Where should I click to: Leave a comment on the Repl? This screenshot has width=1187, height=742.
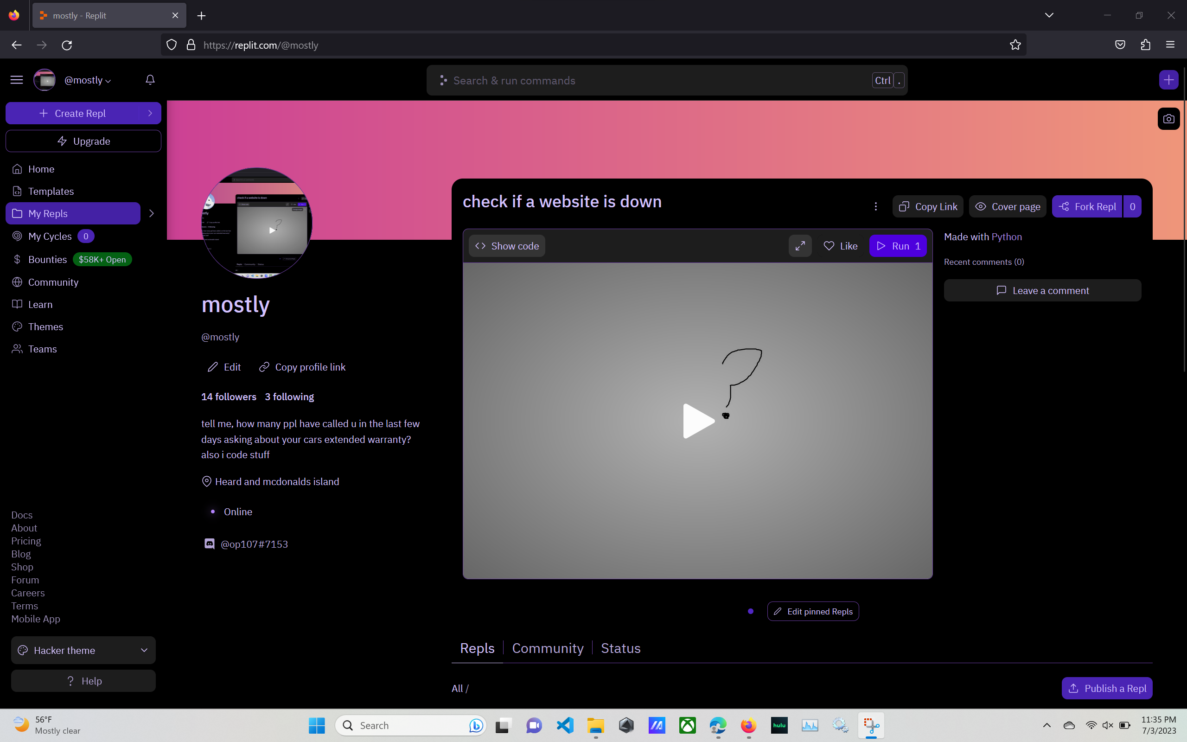1042,290
